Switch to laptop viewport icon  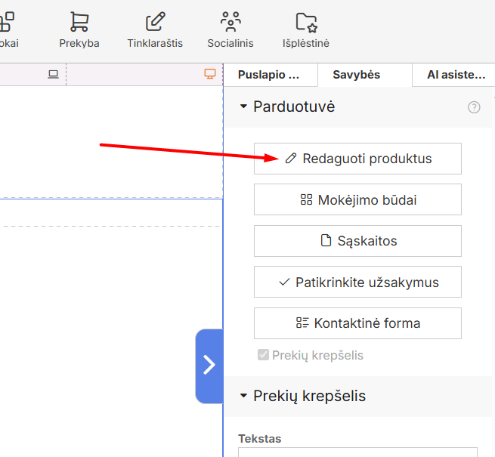[x=54, y=75]
